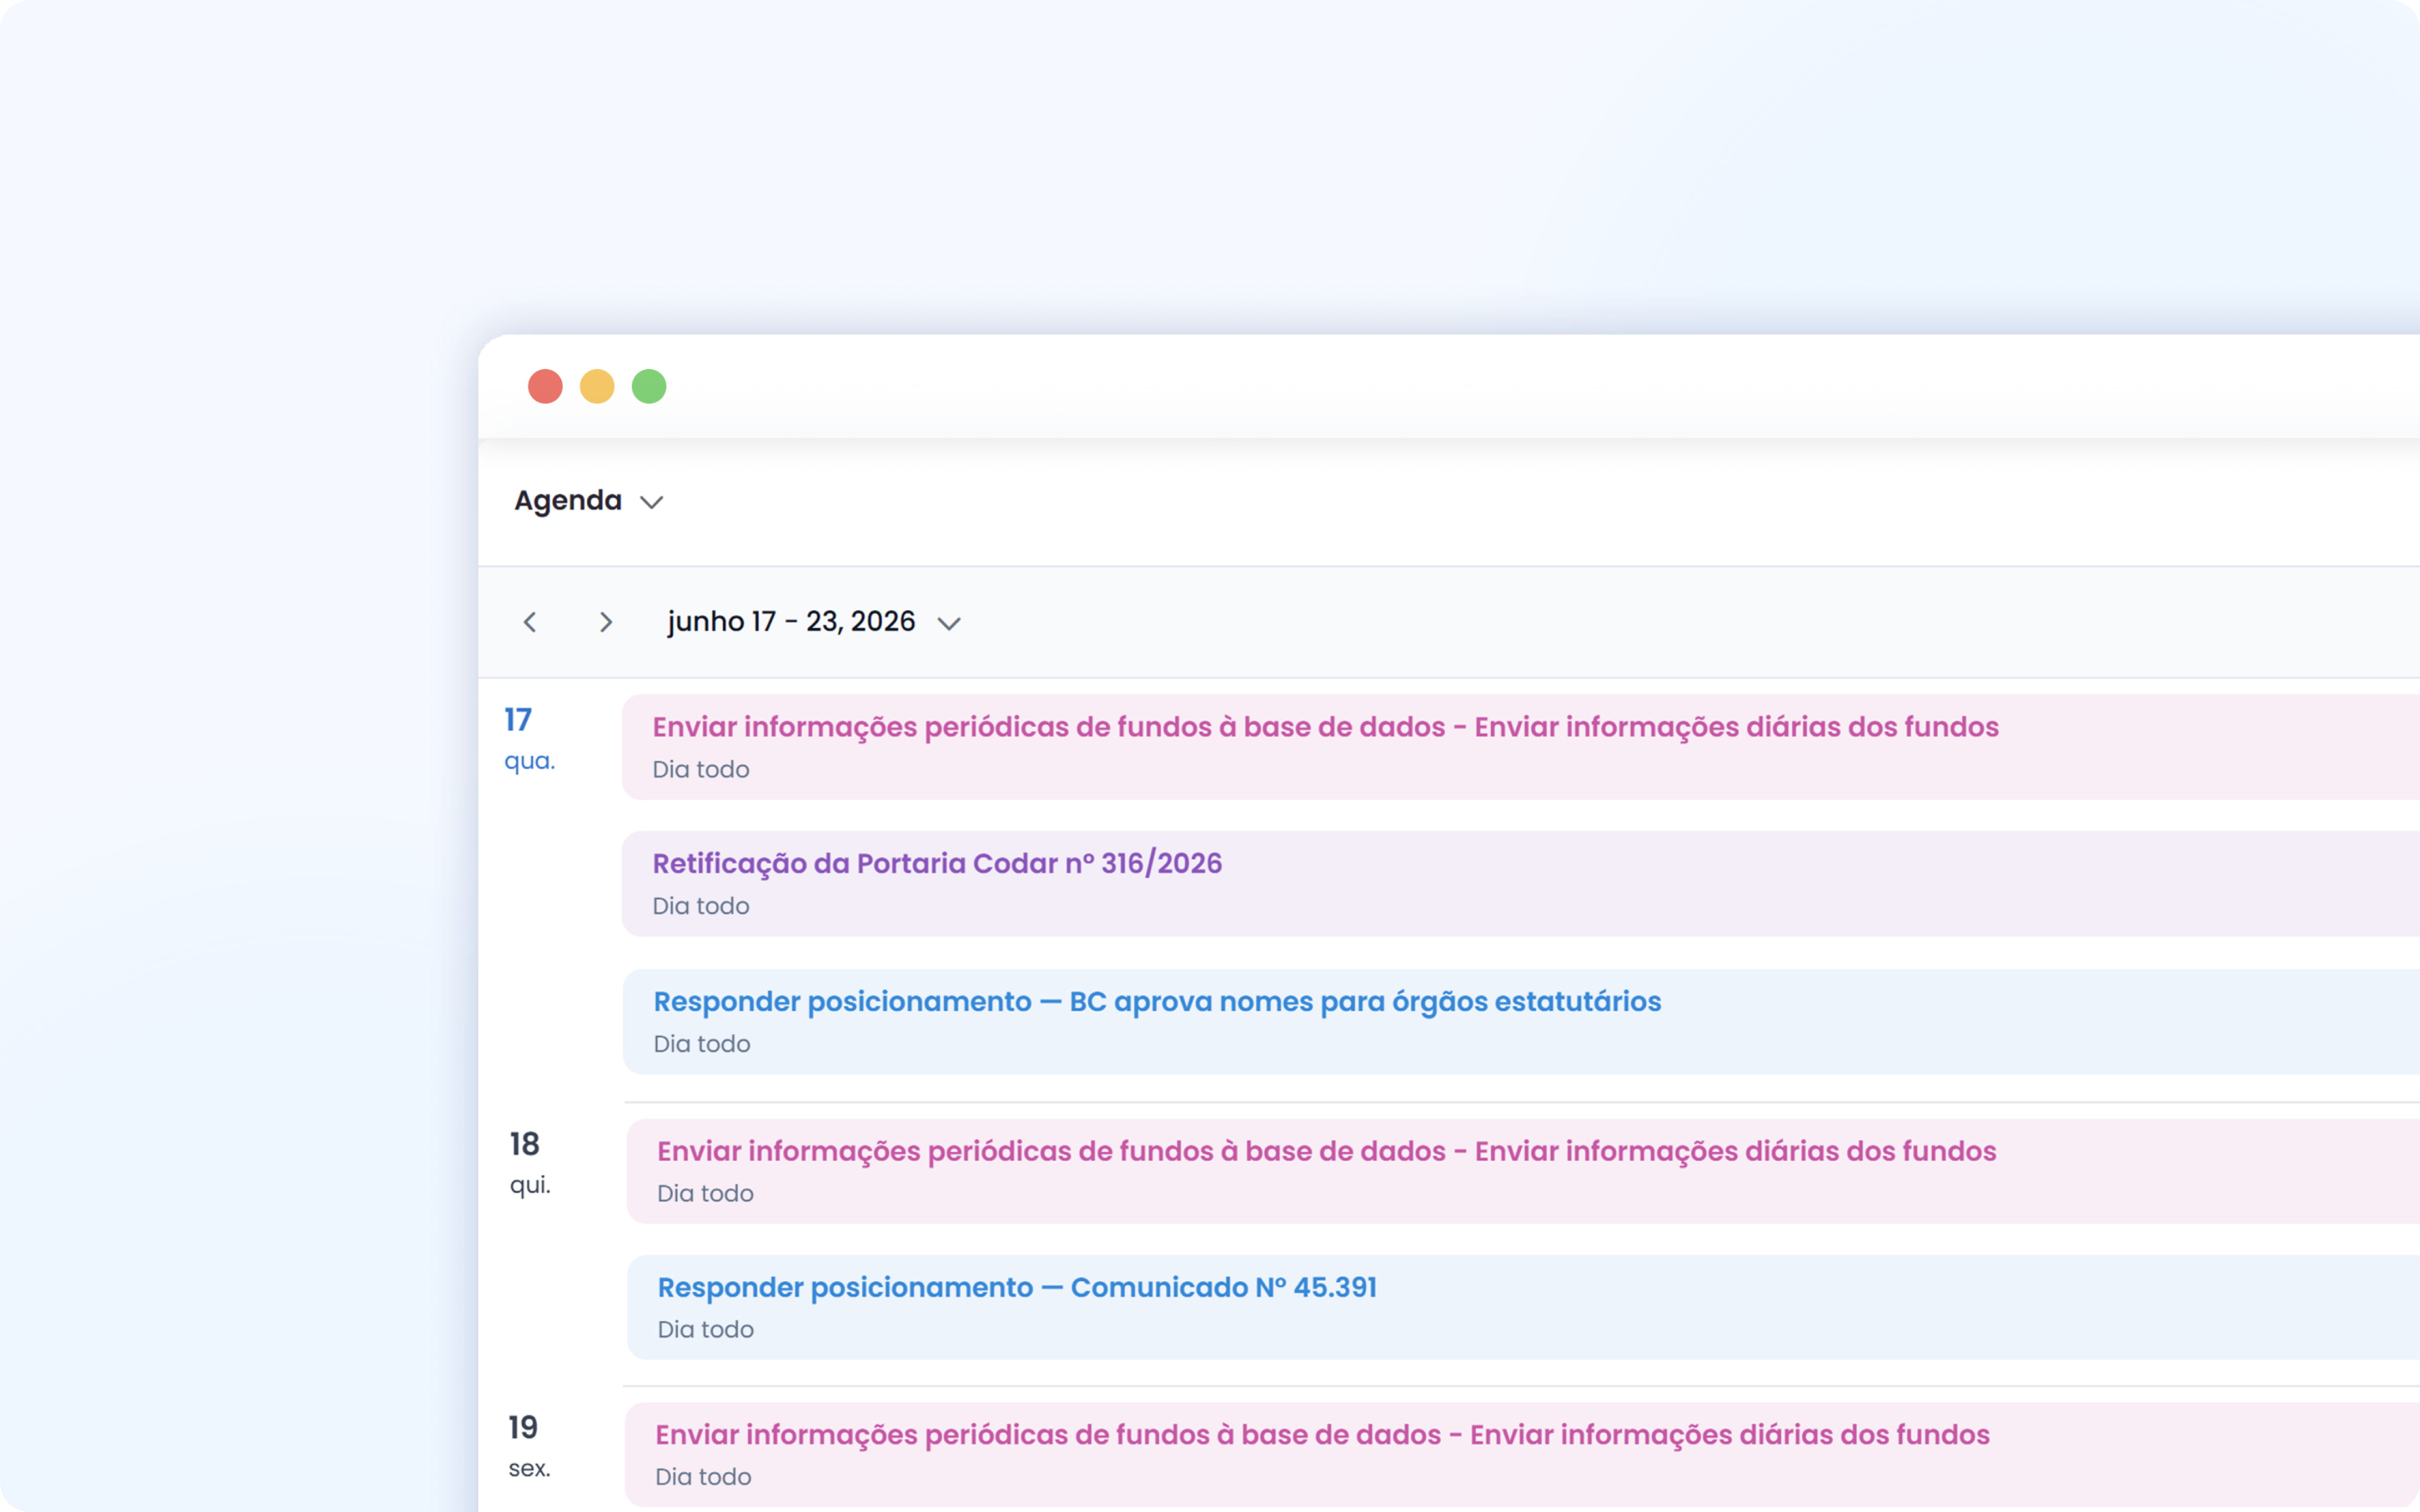This screenshot has height=1512, width=2420.
Task: Click the green maximize window button
Action: tap(649, 386)
